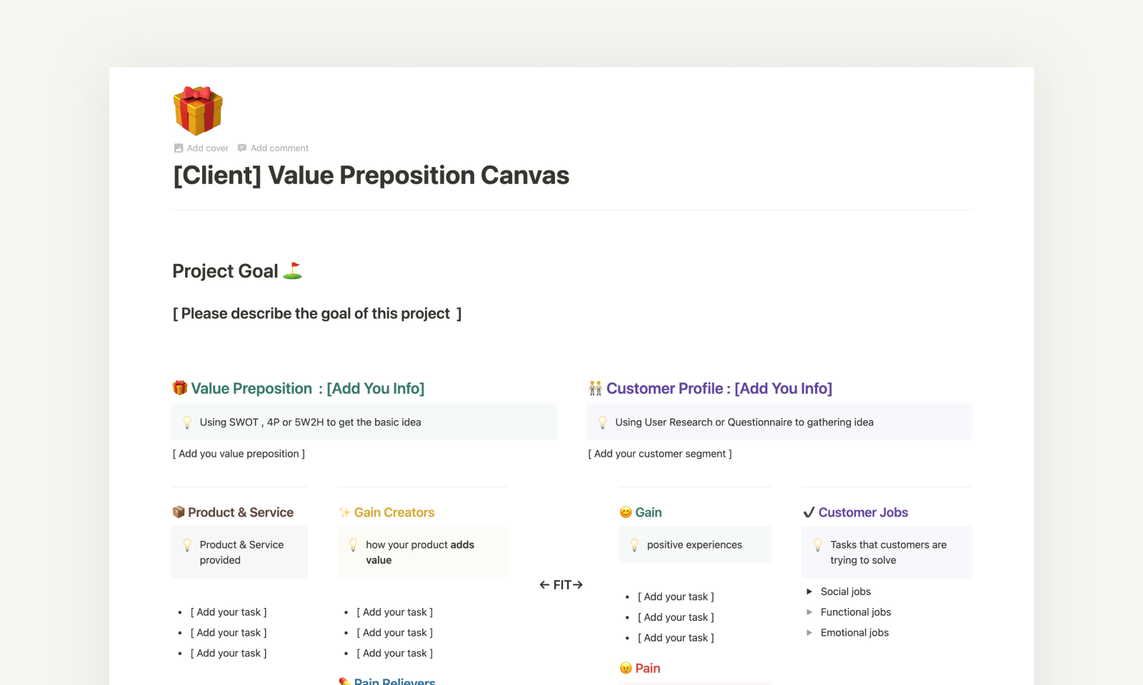Image resolution: width=1143 pixels, height=685 pixels.
Task: Select the page title text
Action: click(x=370, y=175)
